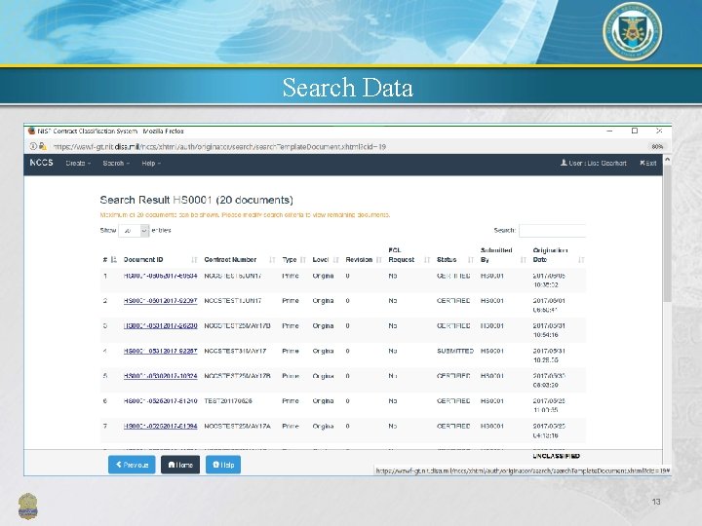702x526 pixels.
Task: Click the Status column header
Action: [447, 260]
